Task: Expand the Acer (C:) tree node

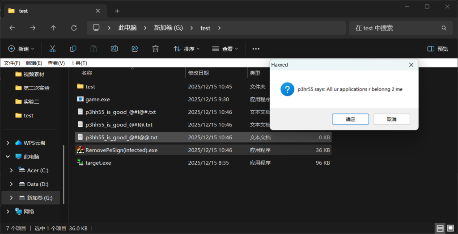Action: coord(11,170)
